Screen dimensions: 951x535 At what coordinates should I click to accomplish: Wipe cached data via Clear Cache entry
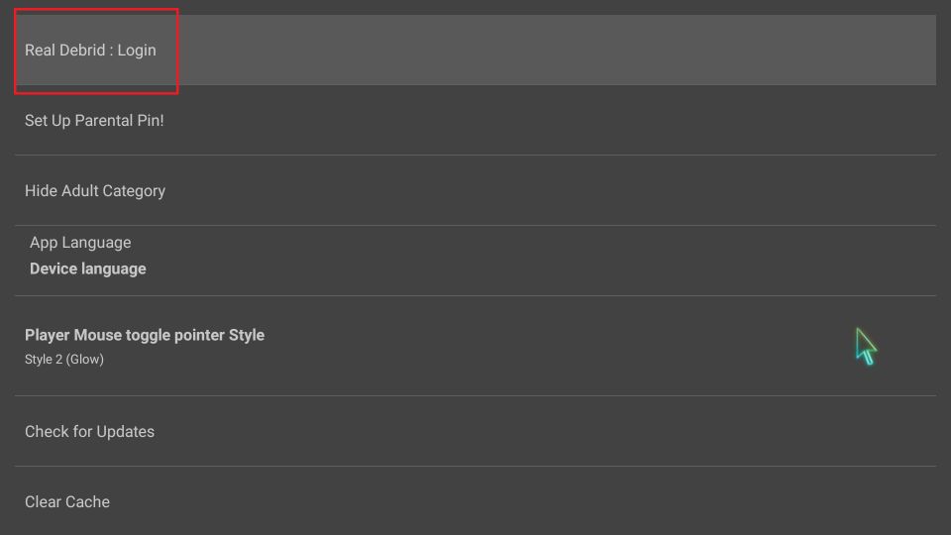(x=475, y=501)
